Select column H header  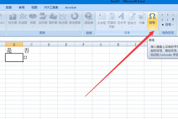coord(118,44)
